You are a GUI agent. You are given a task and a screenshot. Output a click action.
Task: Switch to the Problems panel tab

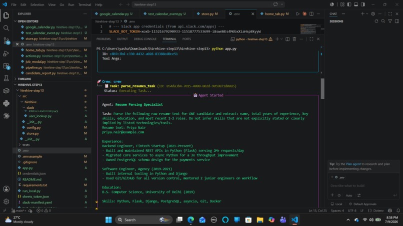coord(103,39)
